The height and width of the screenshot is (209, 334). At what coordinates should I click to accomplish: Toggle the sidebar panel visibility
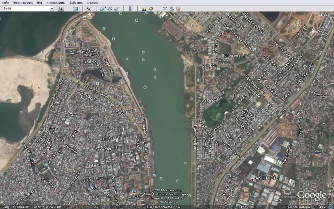tap(75, 8)
